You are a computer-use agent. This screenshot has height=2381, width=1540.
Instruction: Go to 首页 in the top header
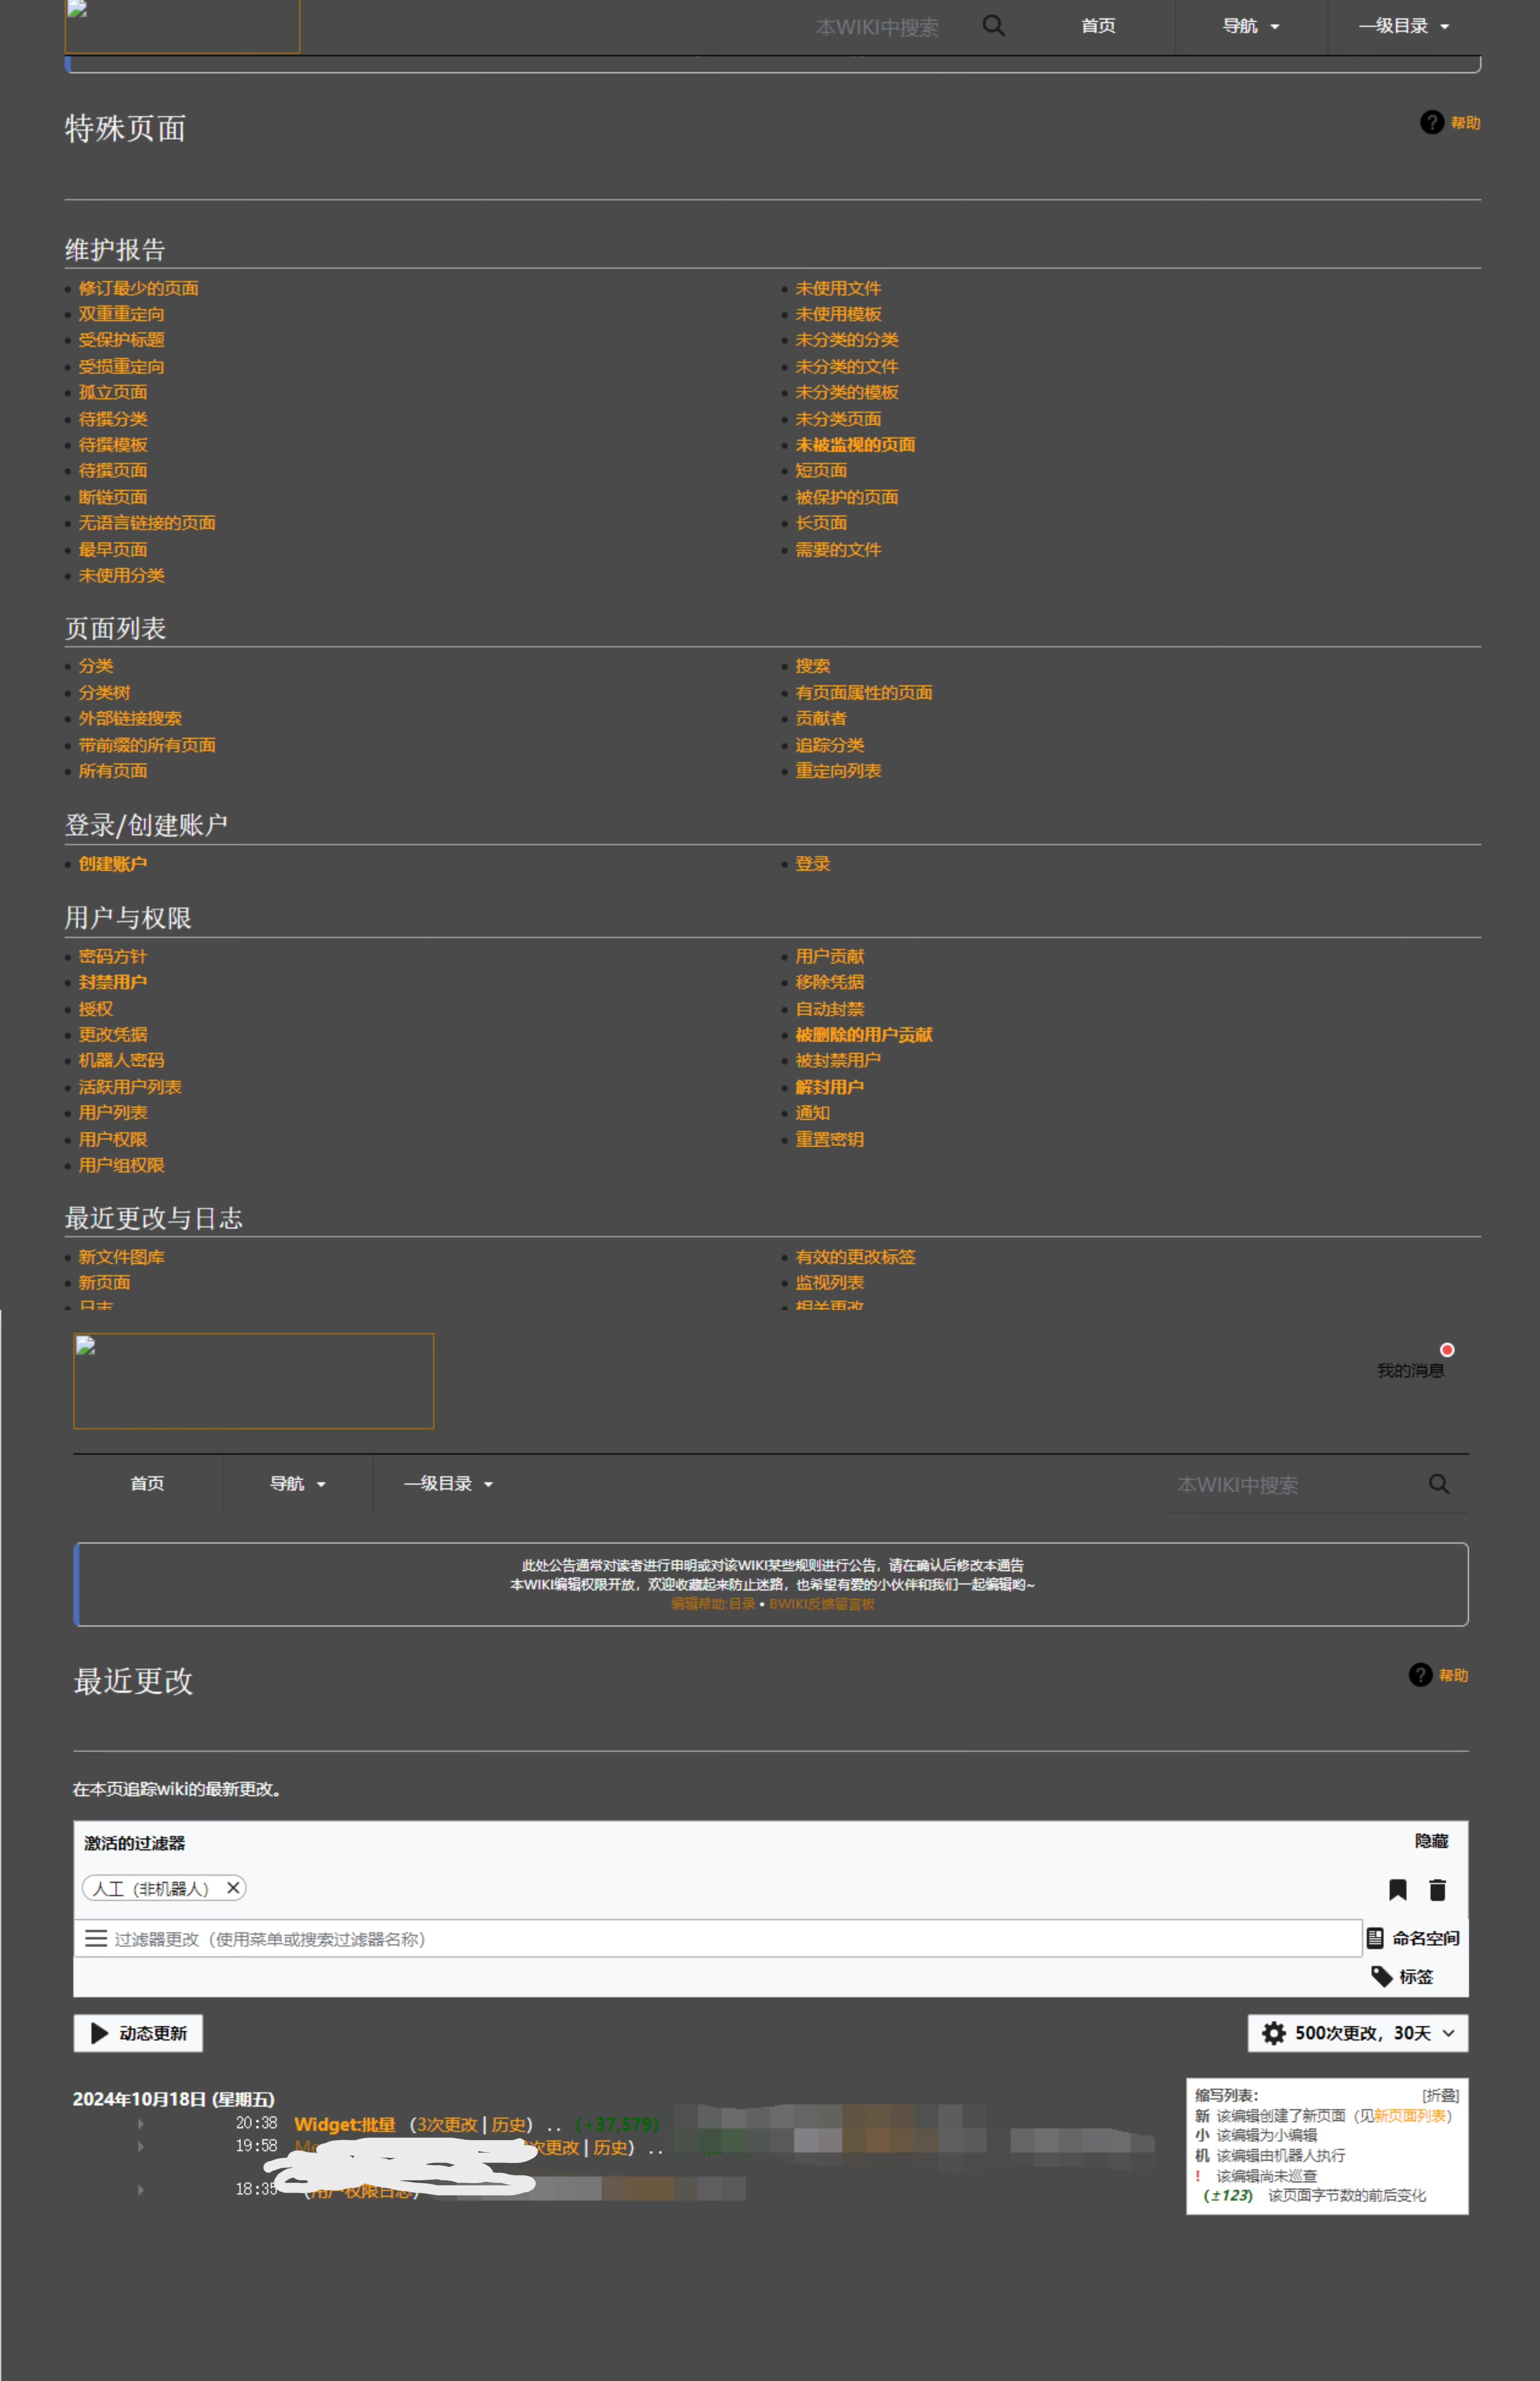(x=1098, y=26)
